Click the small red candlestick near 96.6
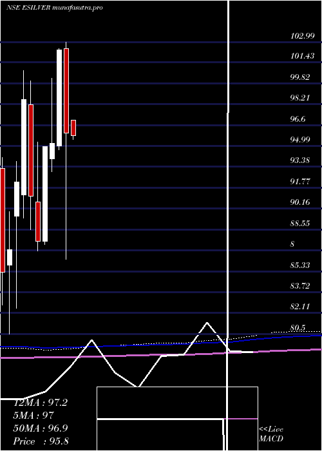 click(73, 128)
